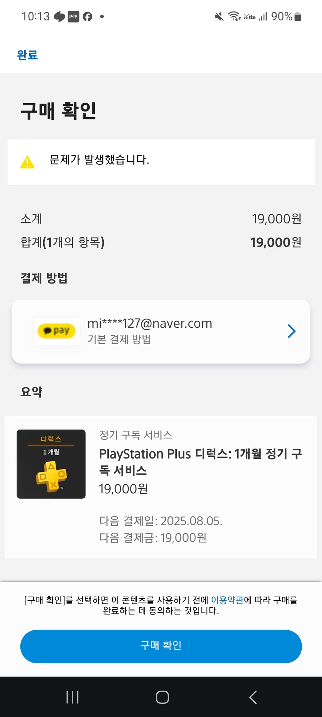322x717 pixels.
Task: Tap the Kakao Pay logo
Action: click(57, 331)
